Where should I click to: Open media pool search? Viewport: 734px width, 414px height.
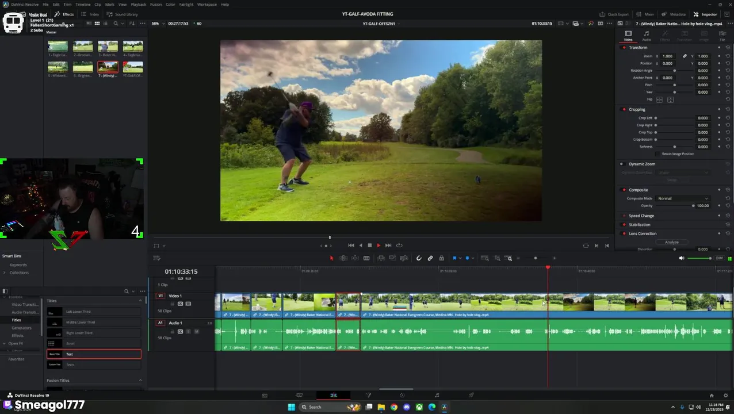[116, 24]
